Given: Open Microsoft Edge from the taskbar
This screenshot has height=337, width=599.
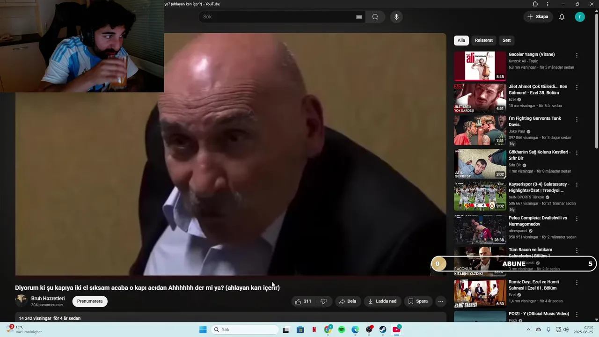Looking at the screenshot, I should [355, 330].
